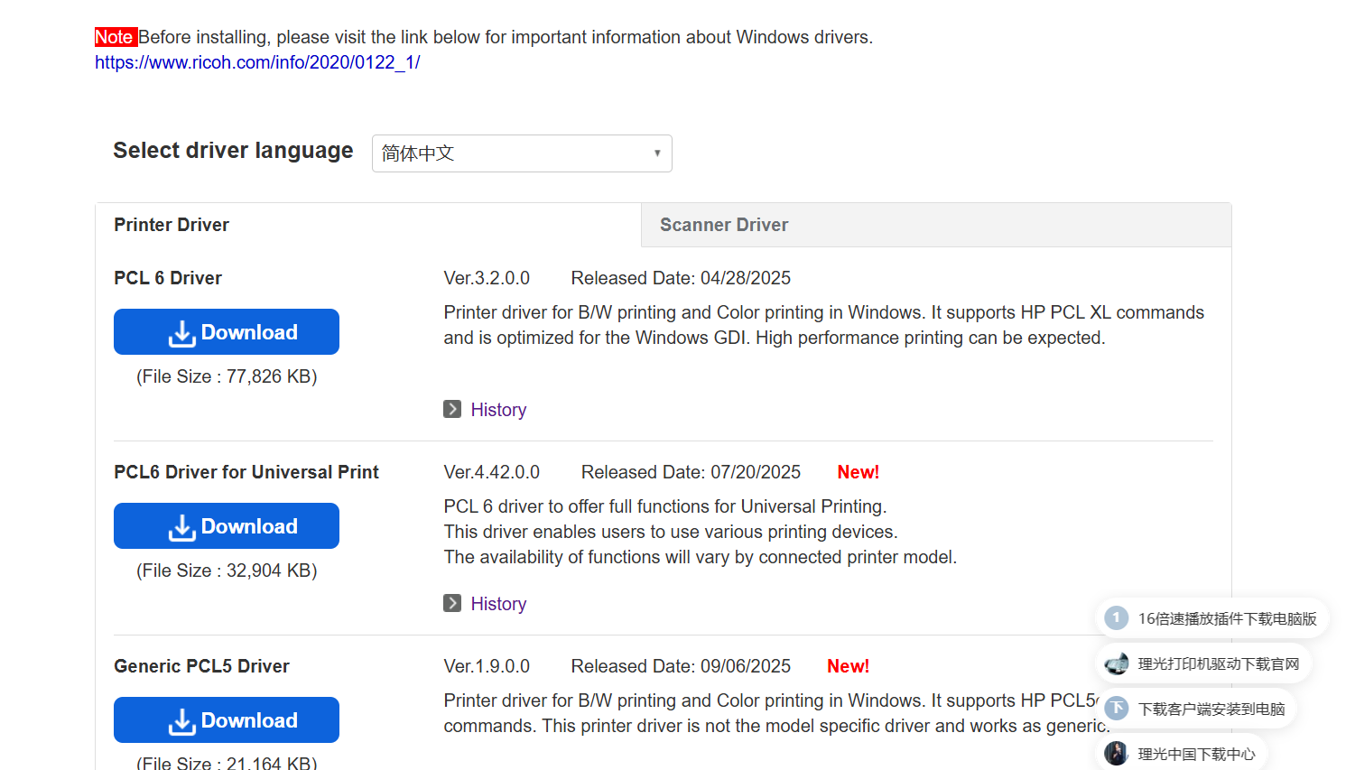Screen dimensions: 1355x770
Task: Open the 理光中国下载中心 suggestion
Action: pos(1196,754)
